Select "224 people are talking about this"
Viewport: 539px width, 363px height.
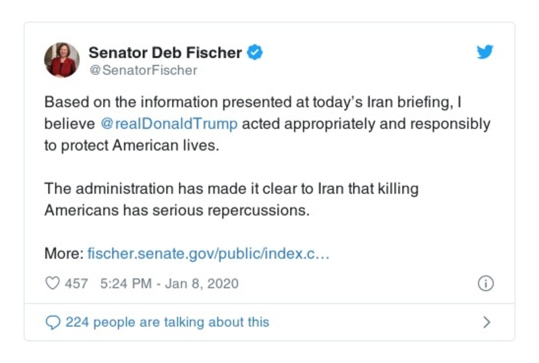[167, 323]
